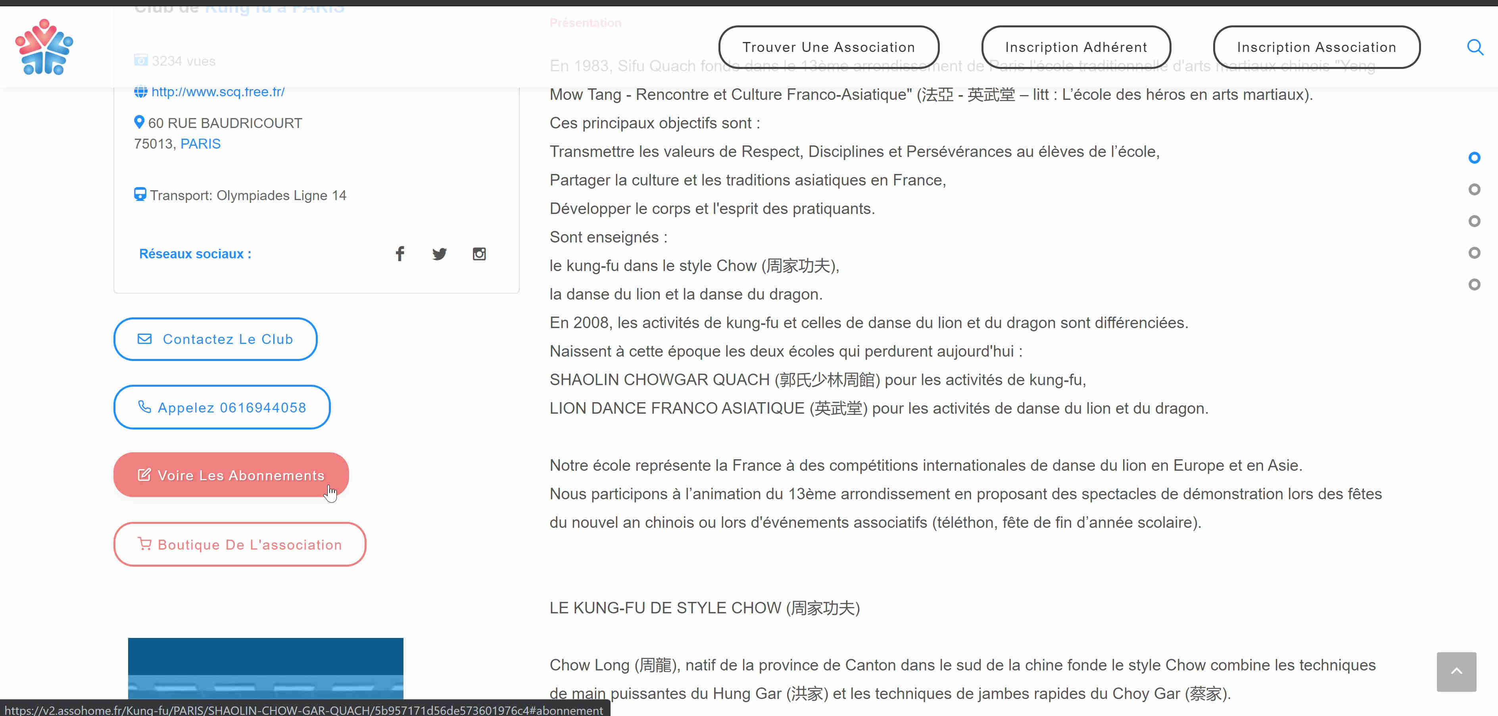This screenshot has width=1498, height=716.
Task: Select the fourth section dot indicator
Action: coord(1473,253)
